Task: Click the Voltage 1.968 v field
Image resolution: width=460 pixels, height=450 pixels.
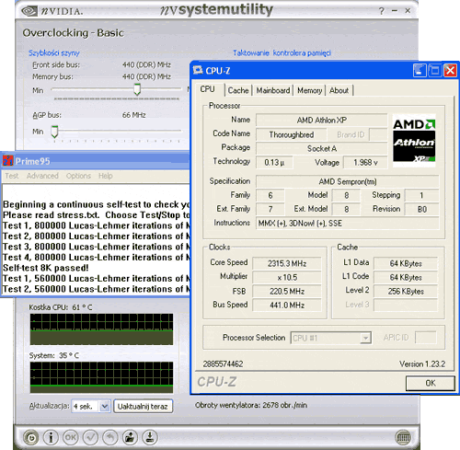Action: coord(365,162)
